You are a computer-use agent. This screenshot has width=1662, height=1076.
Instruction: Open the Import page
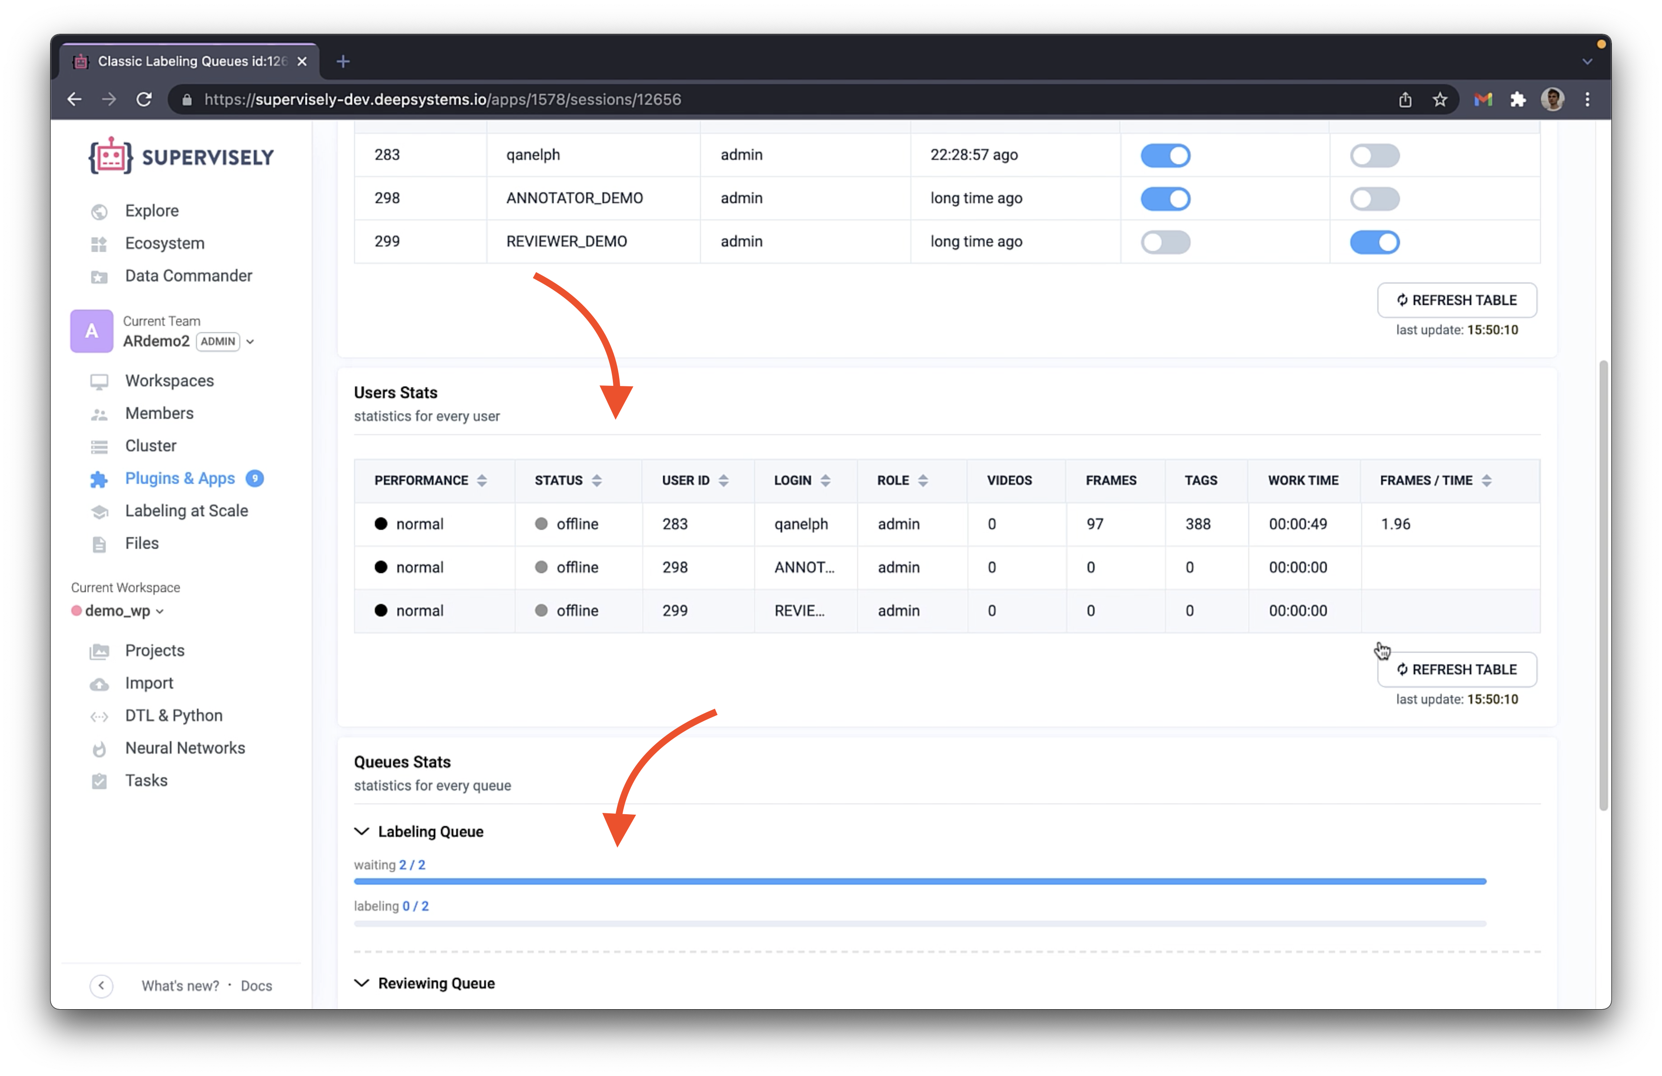pyautogui.click(x=149, y=683)
